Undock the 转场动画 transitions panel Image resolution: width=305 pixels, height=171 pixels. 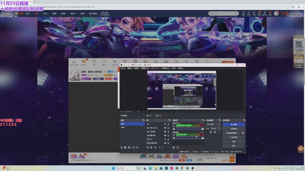(220, 120)
